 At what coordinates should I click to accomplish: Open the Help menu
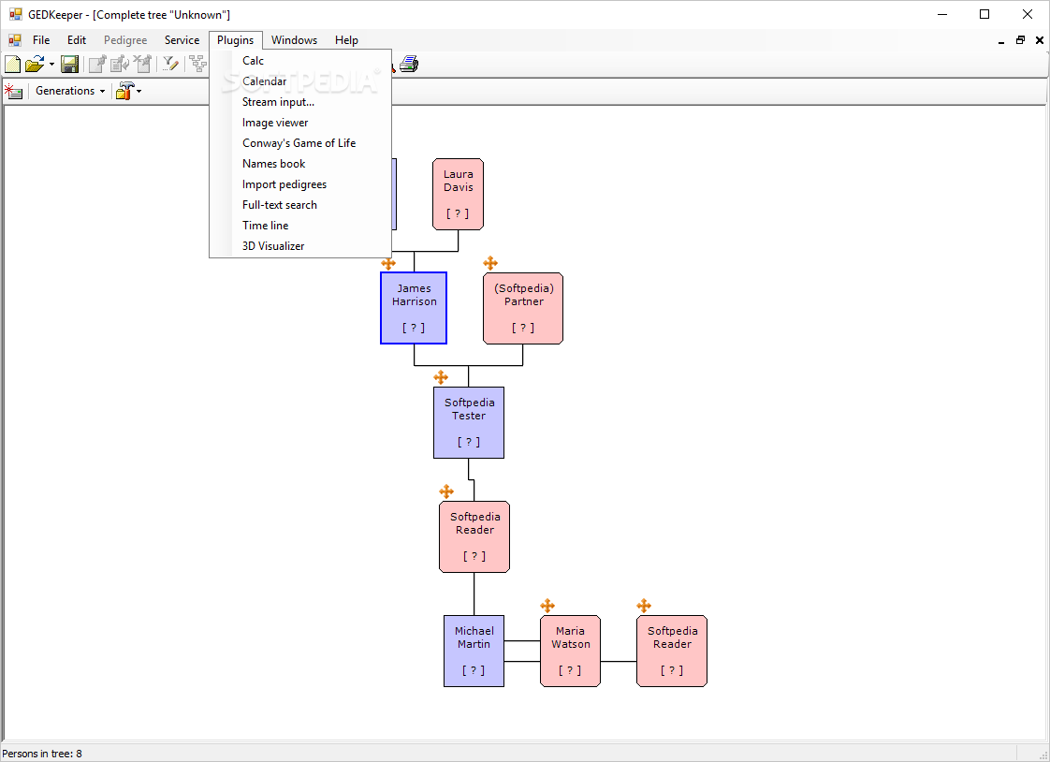tap(346, 40)
